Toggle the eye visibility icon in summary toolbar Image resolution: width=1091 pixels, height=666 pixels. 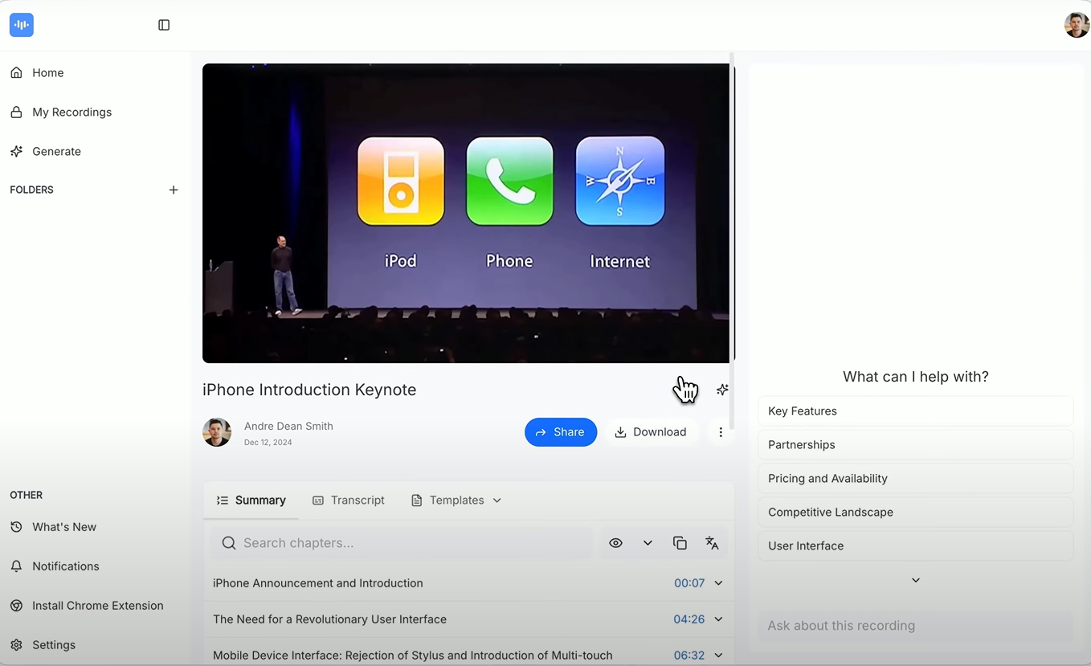click(x=615, y=543)
